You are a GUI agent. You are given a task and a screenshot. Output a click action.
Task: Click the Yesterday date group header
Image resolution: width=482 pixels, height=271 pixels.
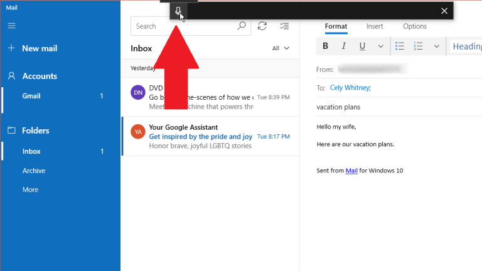210,68
